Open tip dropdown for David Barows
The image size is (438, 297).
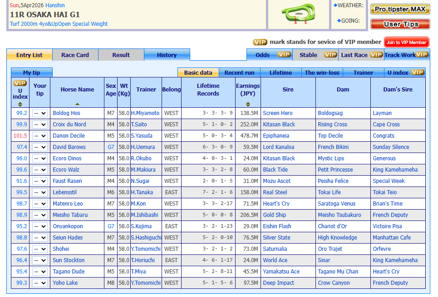39,147
